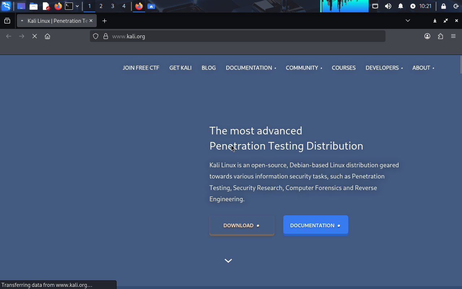View site security padlock info
The height and width of the screenshot is (289, 462).
point(106,36)
